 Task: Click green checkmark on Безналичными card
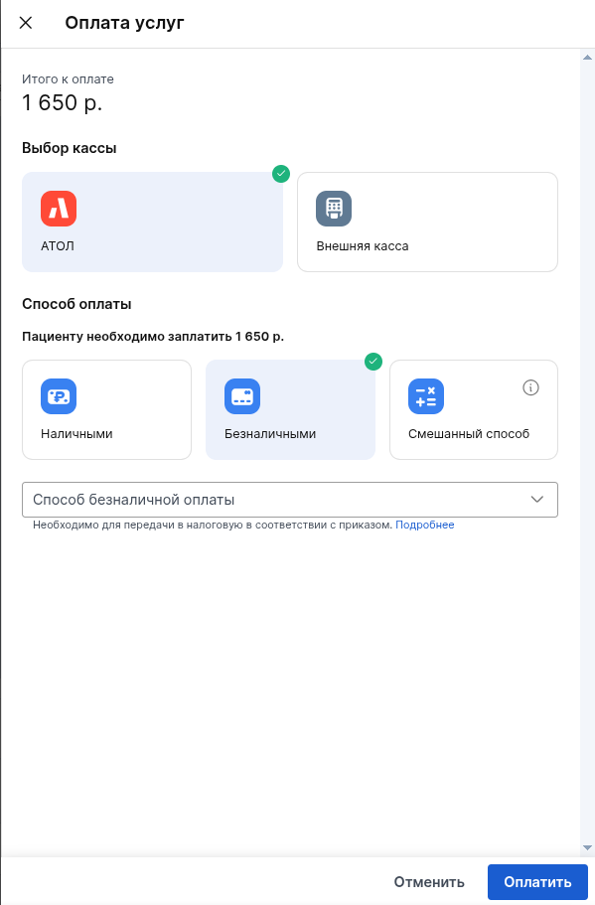pos(373,362)
